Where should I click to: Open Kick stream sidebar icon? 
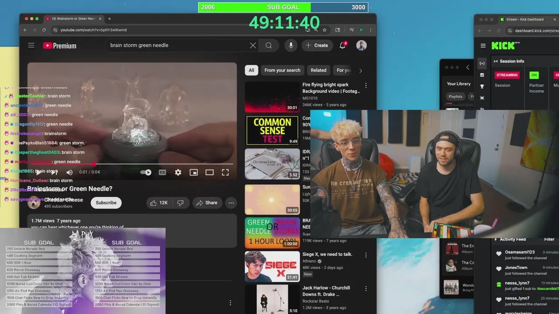click(482, 63)
